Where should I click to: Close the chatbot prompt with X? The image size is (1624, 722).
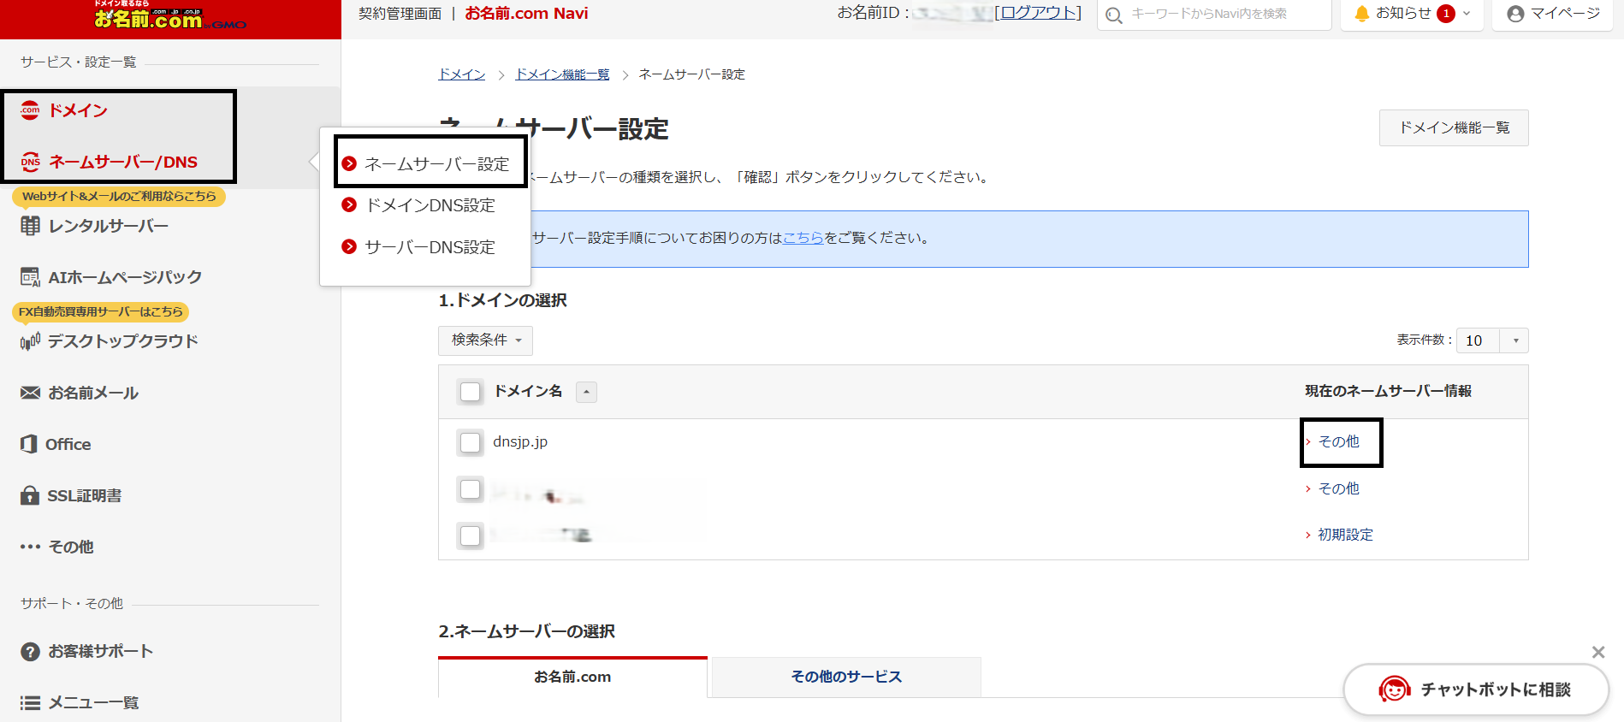tap(1598, 652)
